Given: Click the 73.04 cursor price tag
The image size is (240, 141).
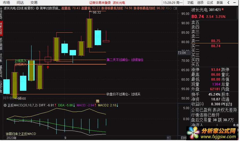Looking at the screenshot, I should click(182, 53).
